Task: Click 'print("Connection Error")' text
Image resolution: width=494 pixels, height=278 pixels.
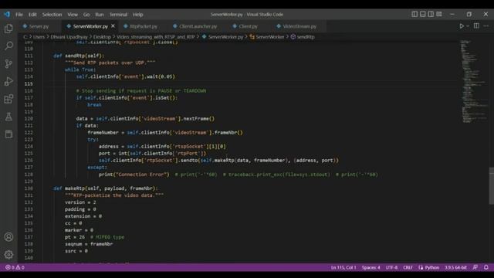Action: pos(134,175)
